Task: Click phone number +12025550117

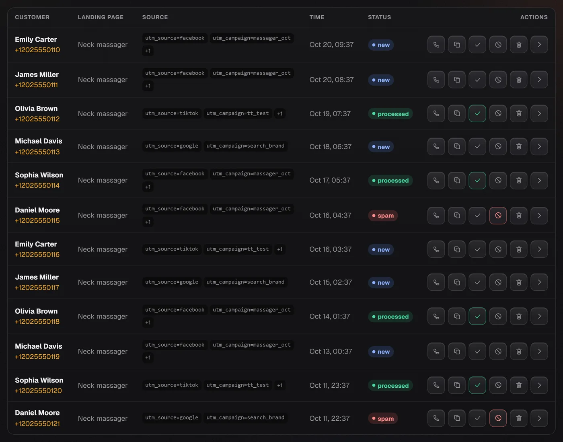Action: pos(37,288)
